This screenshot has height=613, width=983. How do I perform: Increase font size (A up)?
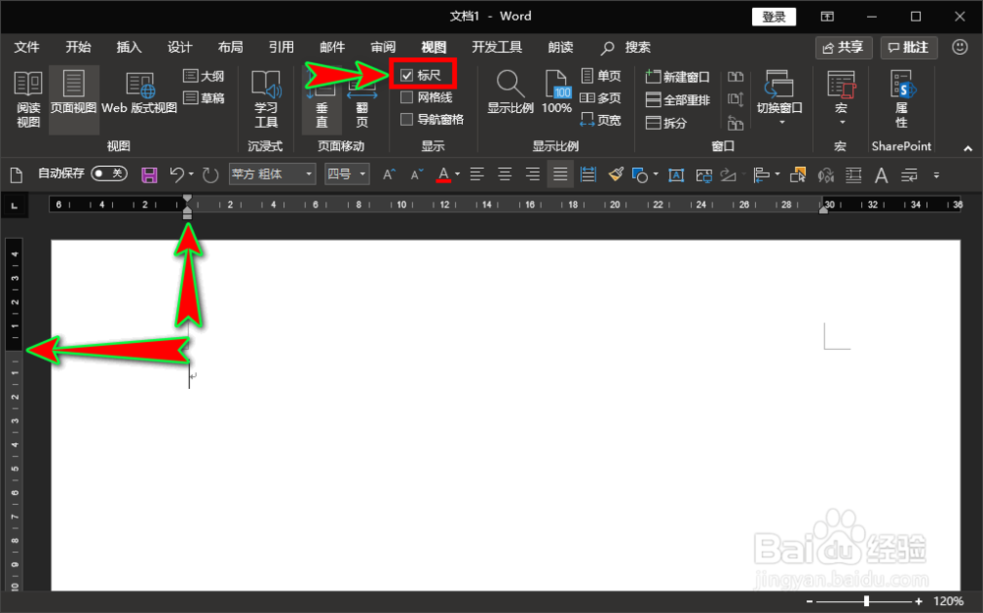389,175
